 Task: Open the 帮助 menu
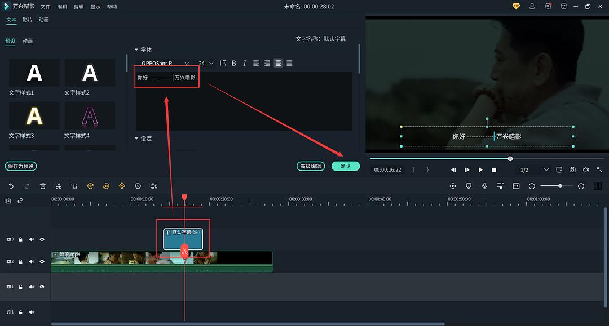coord(112,7)
